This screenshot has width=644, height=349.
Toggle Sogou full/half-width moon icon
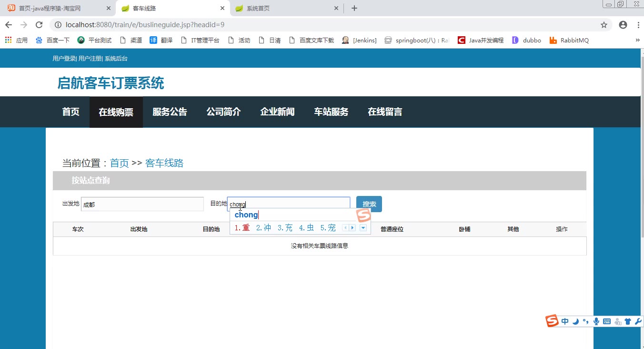[x=575, y=321]
